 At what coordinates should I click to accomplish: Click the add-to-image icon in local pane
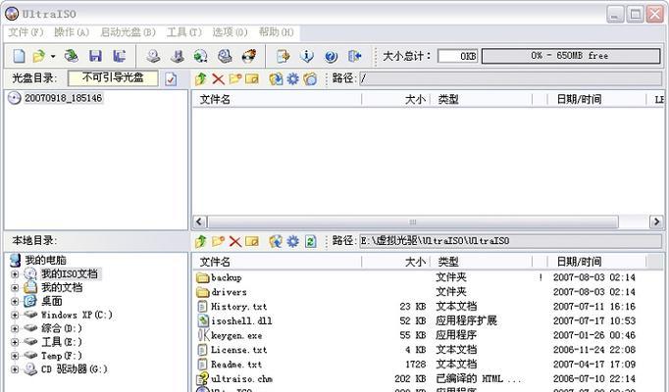(276, 242)
